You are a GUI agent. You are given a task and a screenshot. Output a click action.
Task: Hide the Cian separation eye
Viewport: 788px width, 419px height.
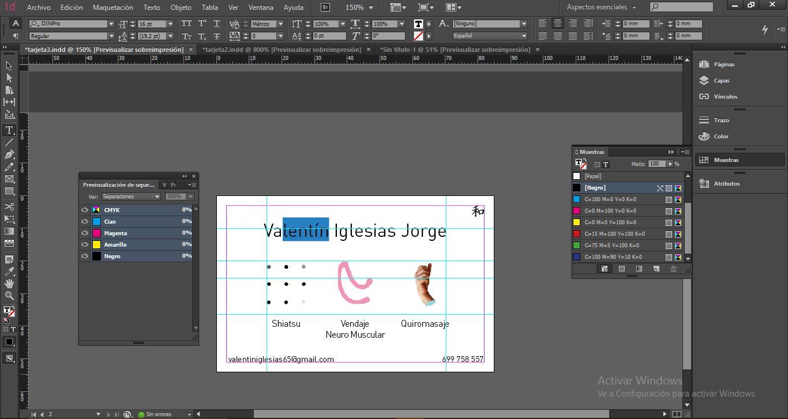[85, 221]
